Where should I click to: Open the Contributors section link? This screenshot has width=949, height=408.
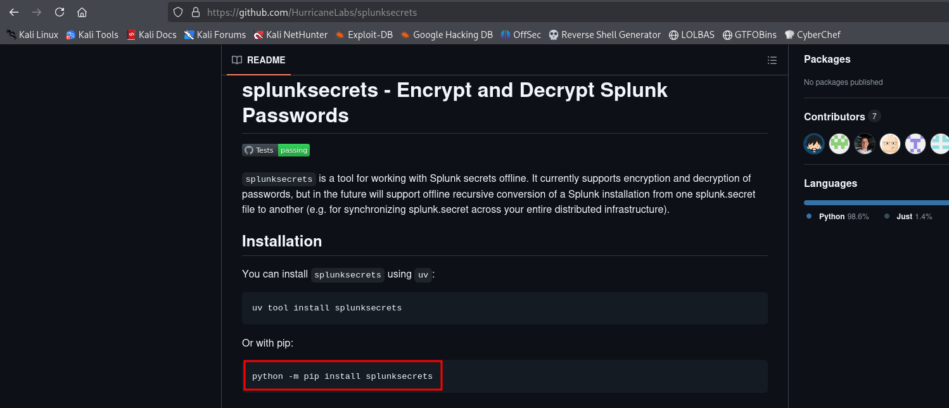834,117
